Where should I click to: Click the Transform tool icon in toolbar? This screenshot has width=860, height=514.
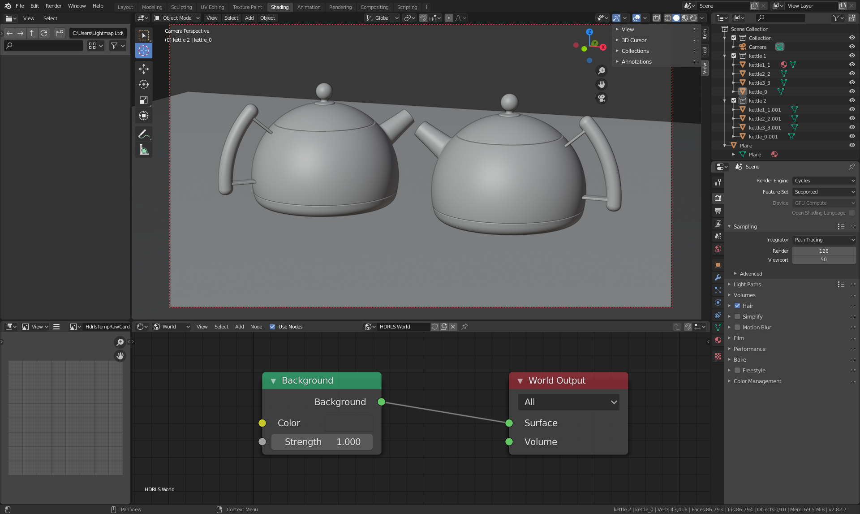tap(143, 115)
